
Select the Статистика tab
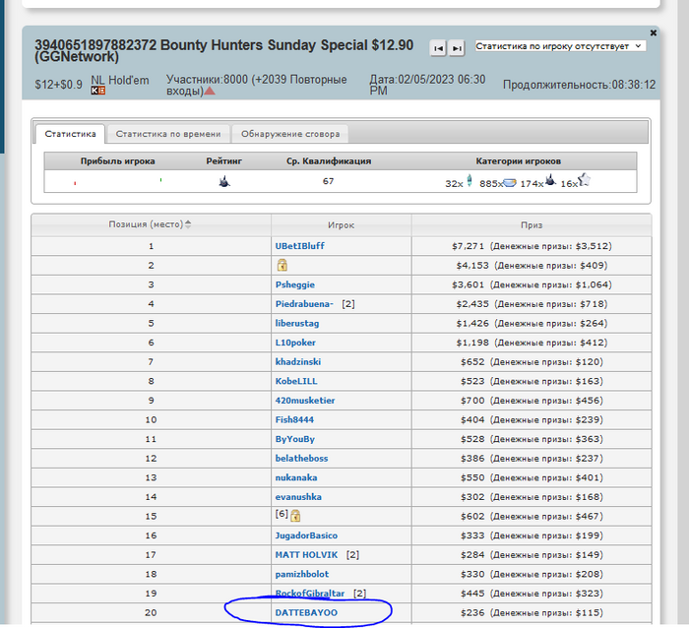click(70, 134)
